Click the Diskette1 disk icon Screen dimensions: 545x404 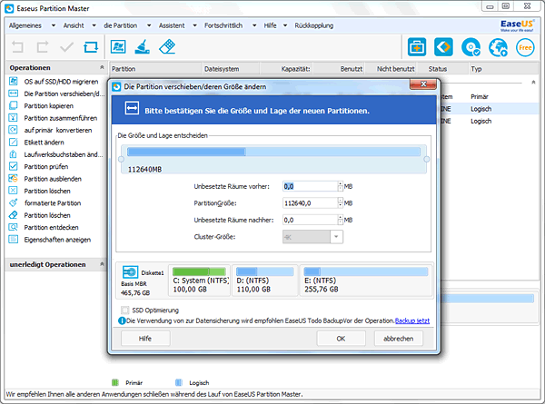tap(130, 271)
